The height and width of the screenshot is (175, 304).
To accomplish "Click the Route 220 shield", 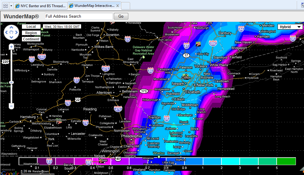I will point(5,62).
